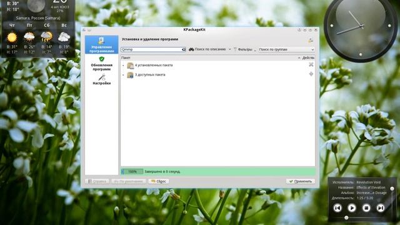Image resolution: width=400 pixels, height=225 pixels.
Task: Click the volume slider handle in the player
Action: (x=392, y=189)
